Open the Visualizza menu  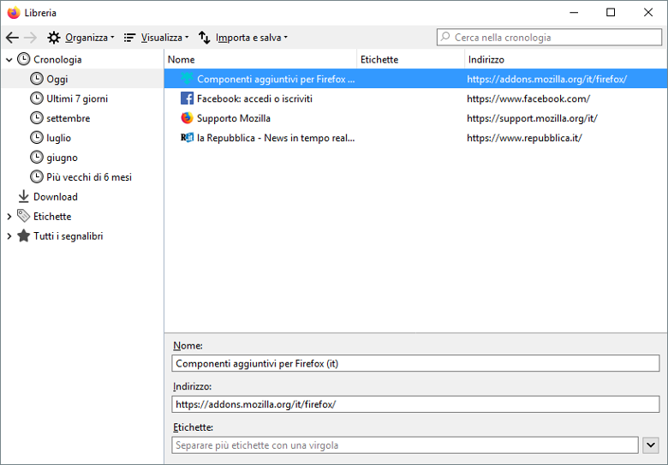[x=156, y=38]
